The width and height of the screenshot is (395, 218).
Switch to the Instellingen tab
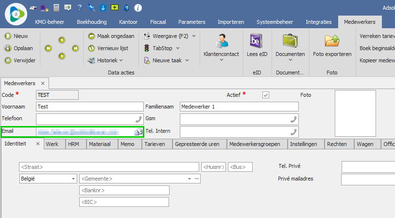(x=306, y=144)
